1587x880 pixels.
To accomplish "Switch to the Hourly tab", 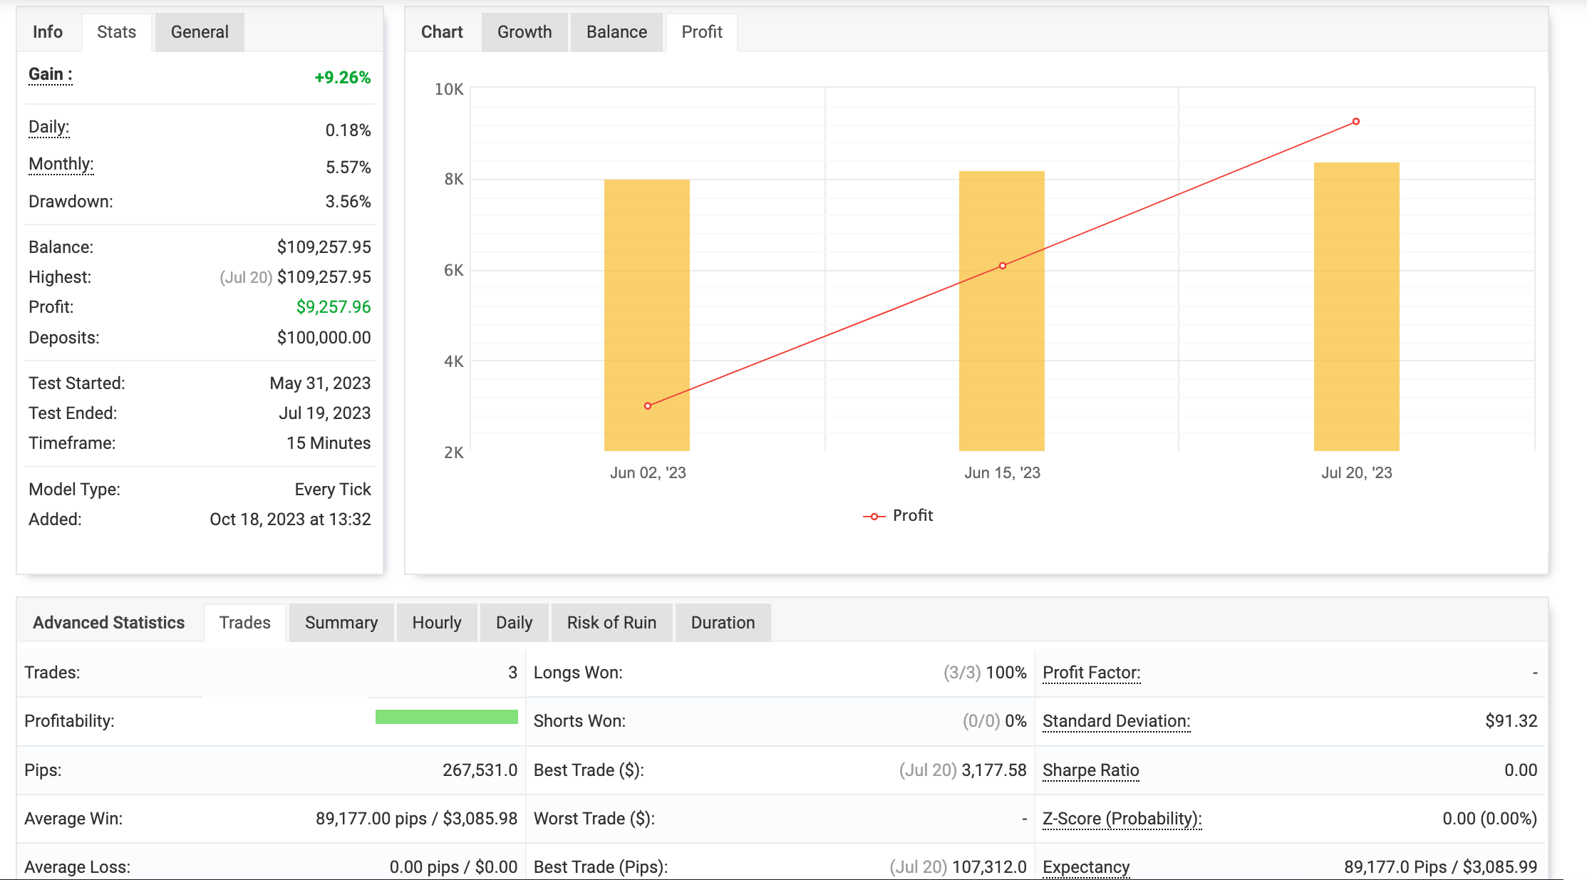I will (x=437, y=623).
